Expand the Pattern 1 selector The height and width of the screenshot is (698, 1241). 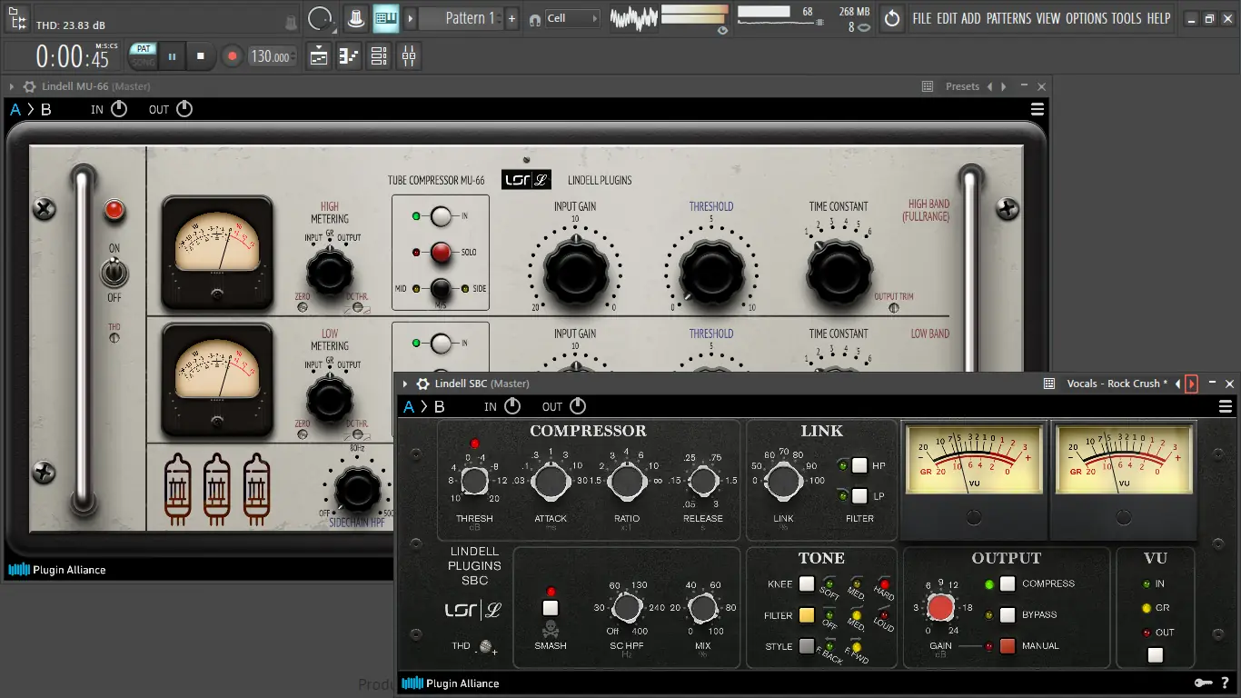click(462, 18)
